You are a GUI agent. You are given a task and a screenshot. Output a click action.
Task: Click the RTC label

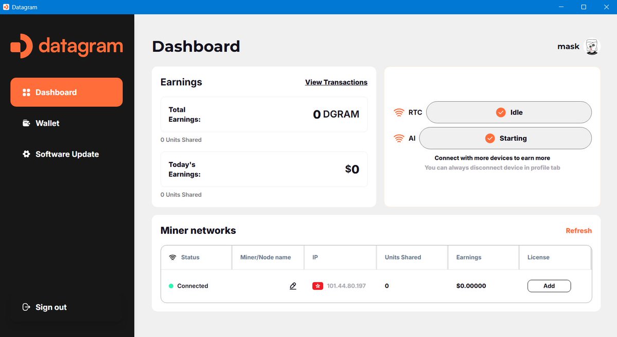click(x=415, y=113)
